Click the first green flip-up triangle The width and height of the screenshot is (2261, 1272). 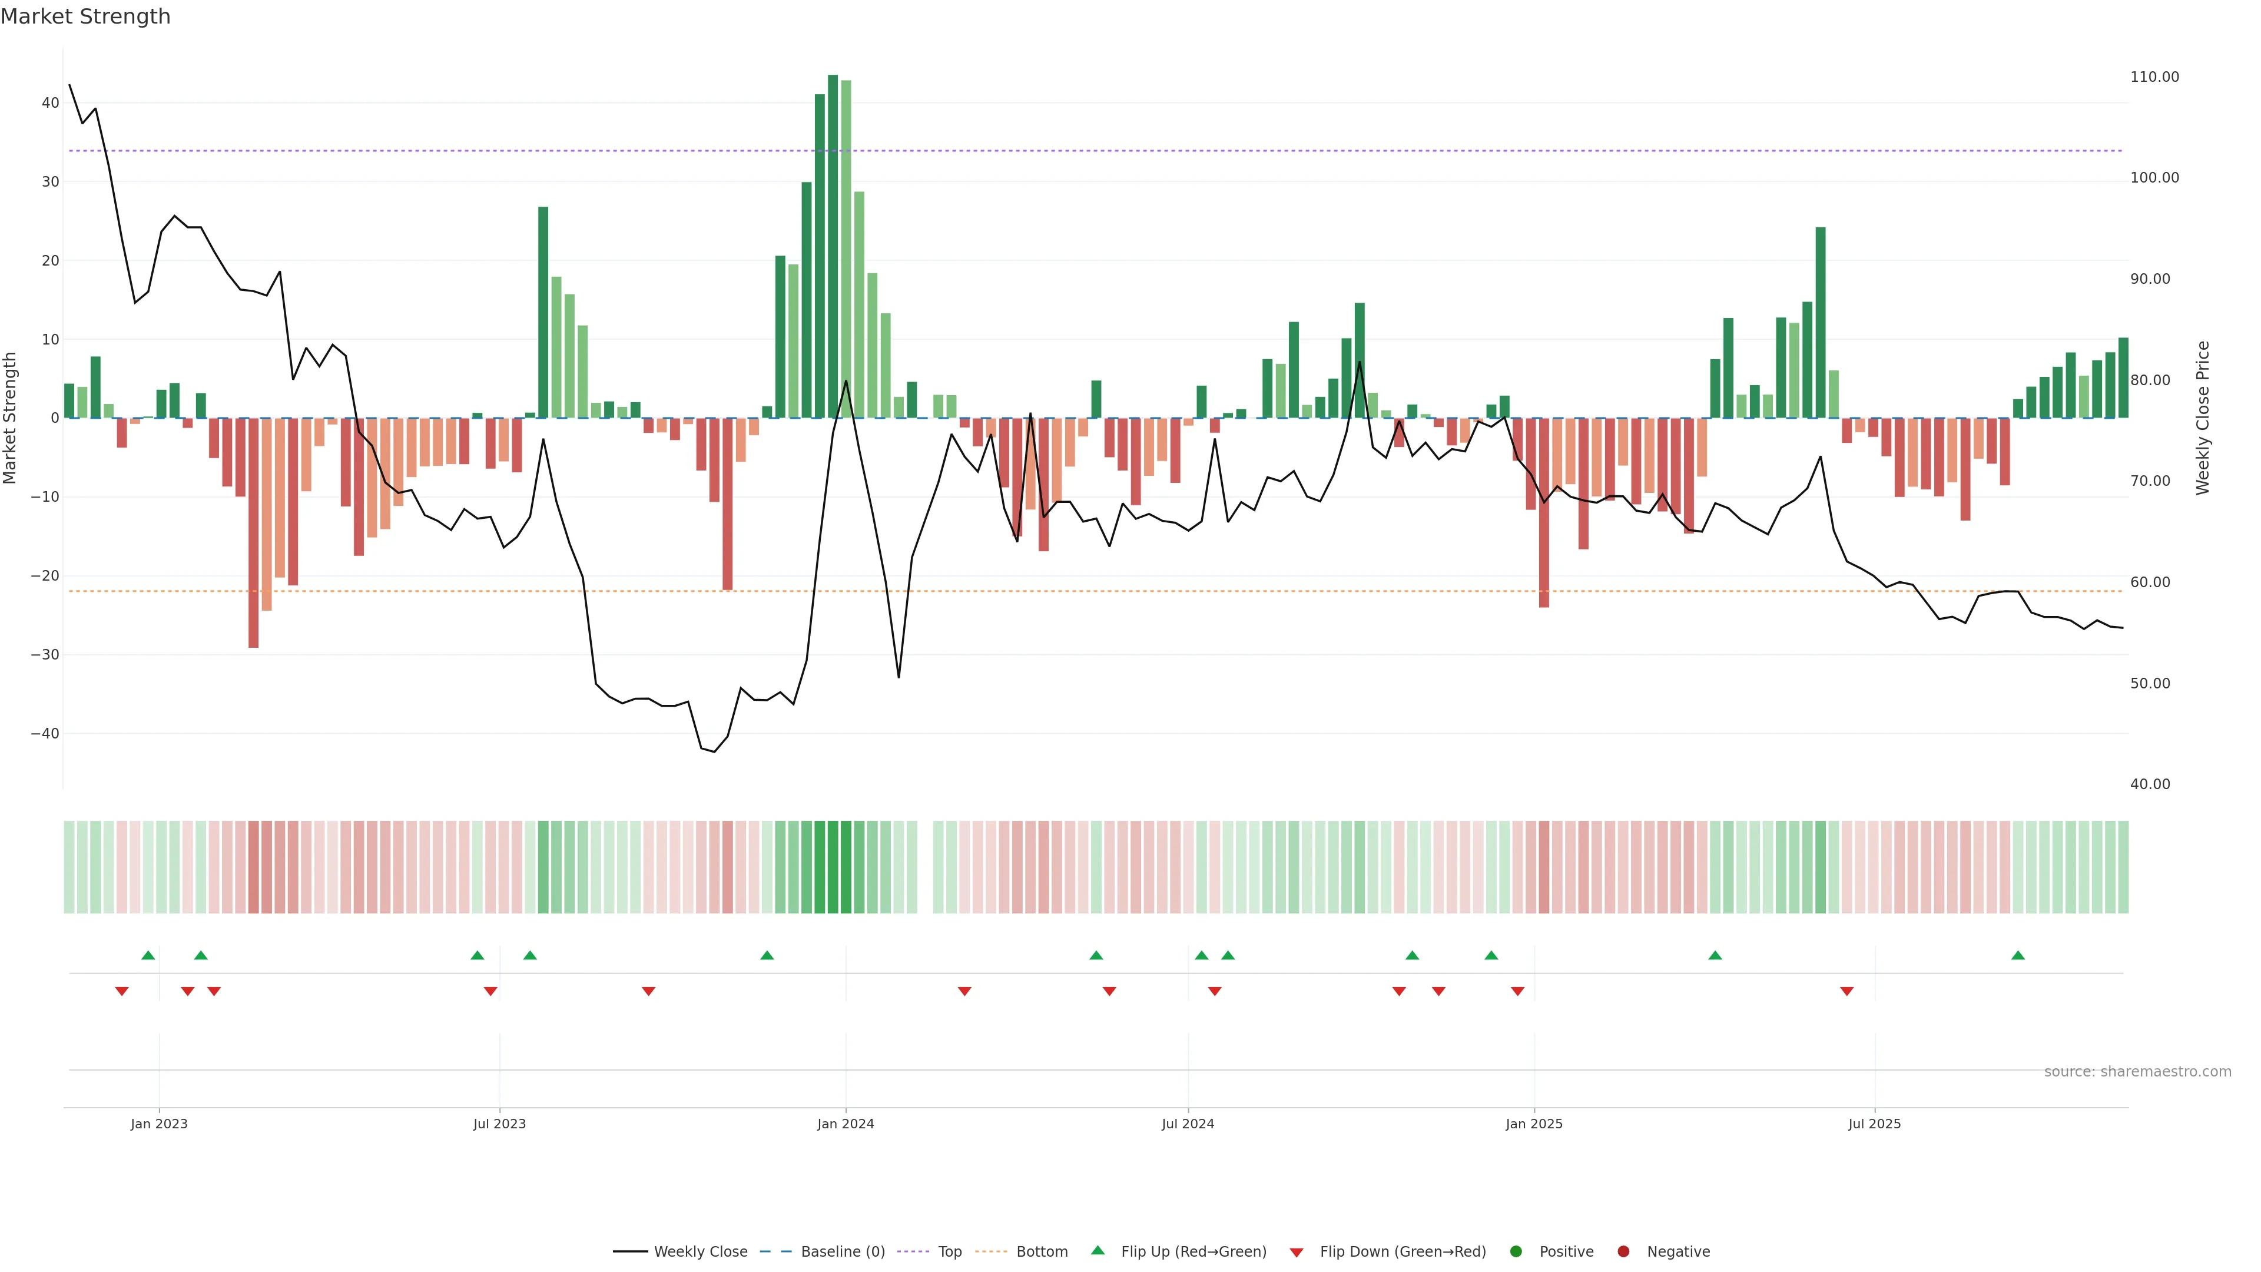148,955
